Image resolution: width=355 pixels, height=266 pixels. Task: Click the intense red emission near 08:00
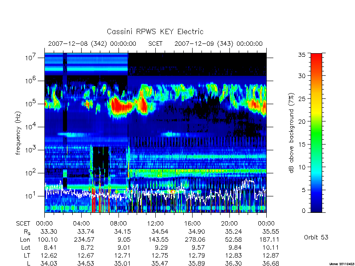coord(120,106)
